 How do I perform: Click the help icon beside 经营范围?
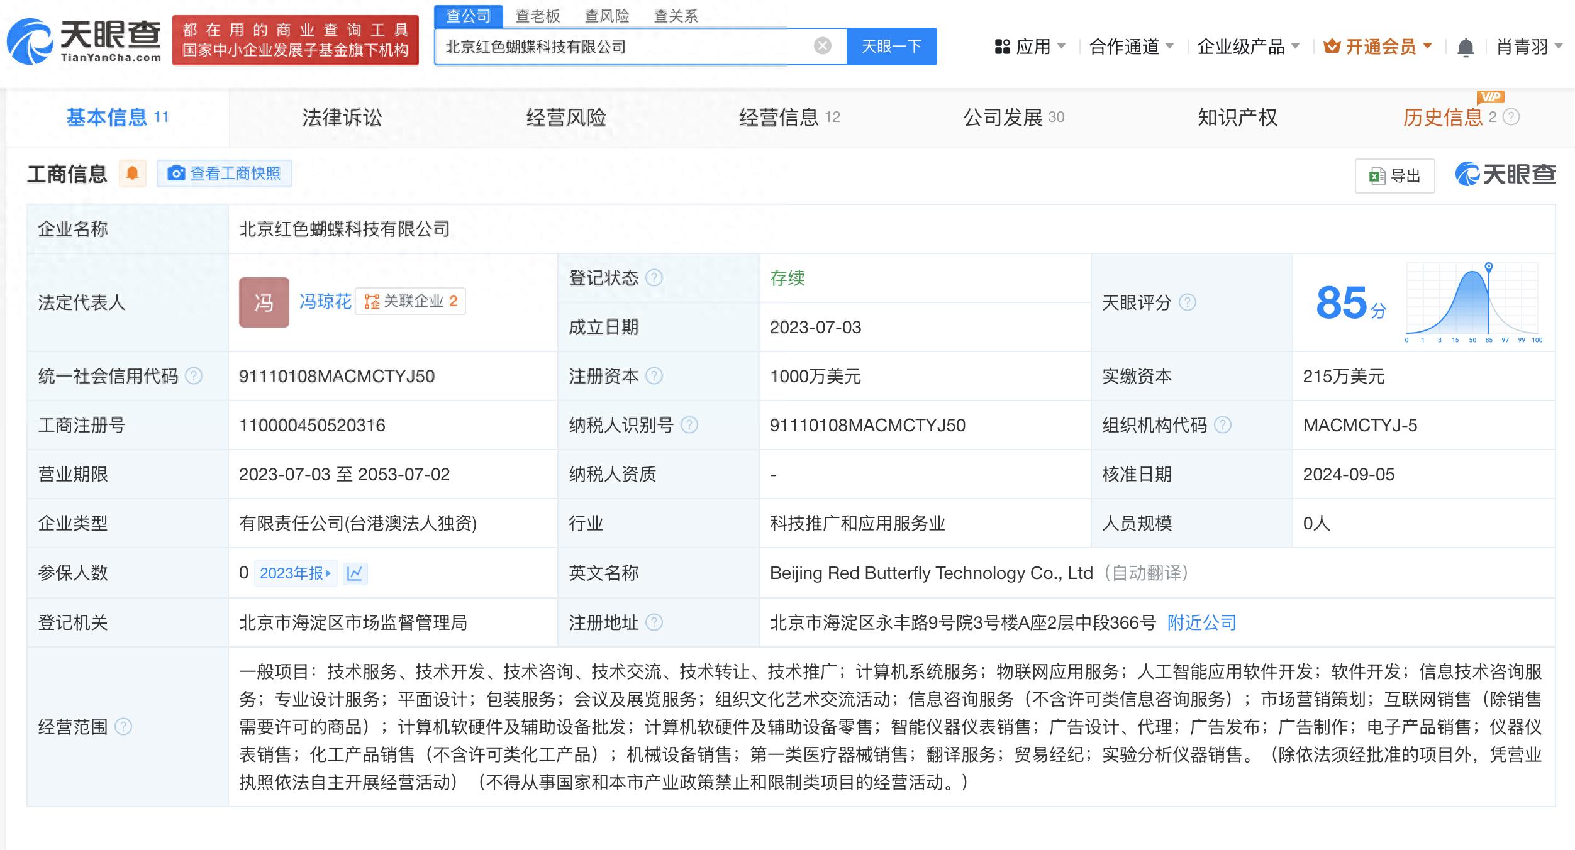coord(123,727)
